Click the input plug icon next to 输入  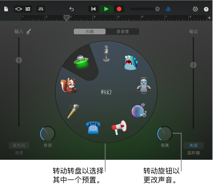29,32
